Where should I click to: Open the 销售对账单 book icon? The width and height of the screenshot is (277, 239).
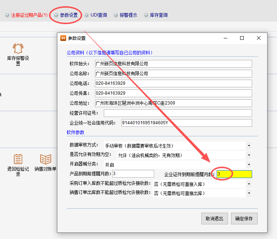(x=46, y=159)
